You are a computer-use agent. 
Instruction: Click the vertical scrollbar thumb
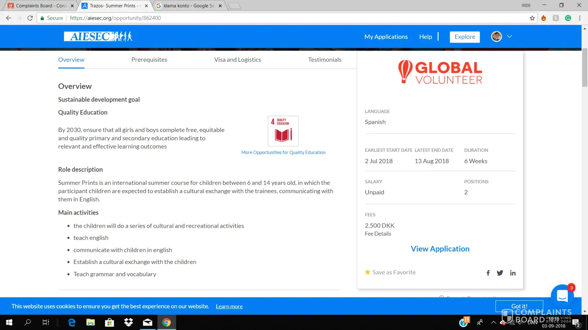[x=585, y=68]
